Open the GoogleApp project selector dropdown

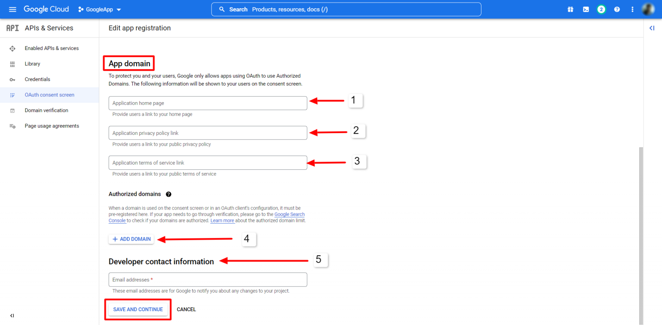[x=100, y=9]
